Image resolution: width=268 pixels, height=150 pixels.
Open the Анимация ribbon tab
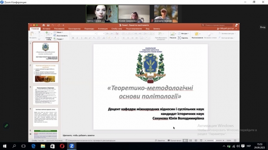click(x=103, y=29)
